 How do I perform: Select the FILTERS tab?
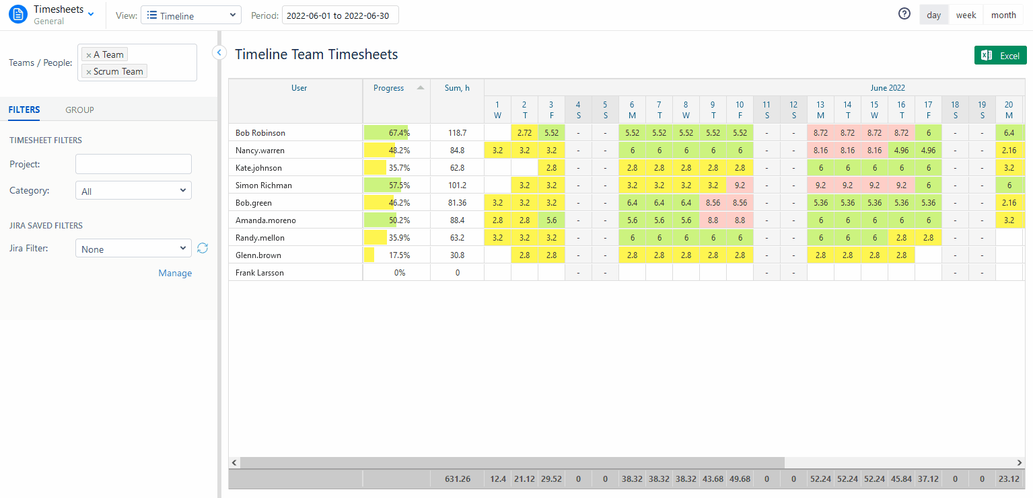coord(24,110)
